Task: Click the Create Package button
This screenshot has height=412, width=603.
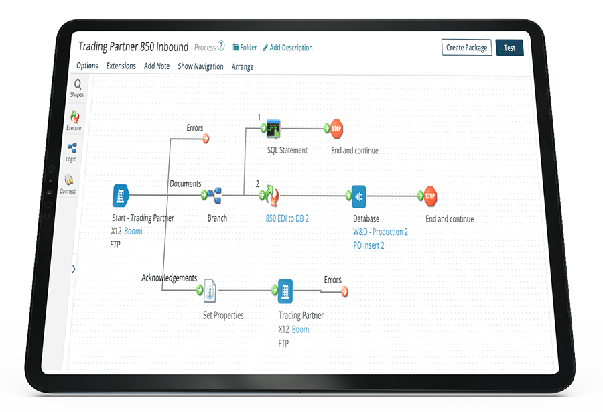Action: (466, 48)
